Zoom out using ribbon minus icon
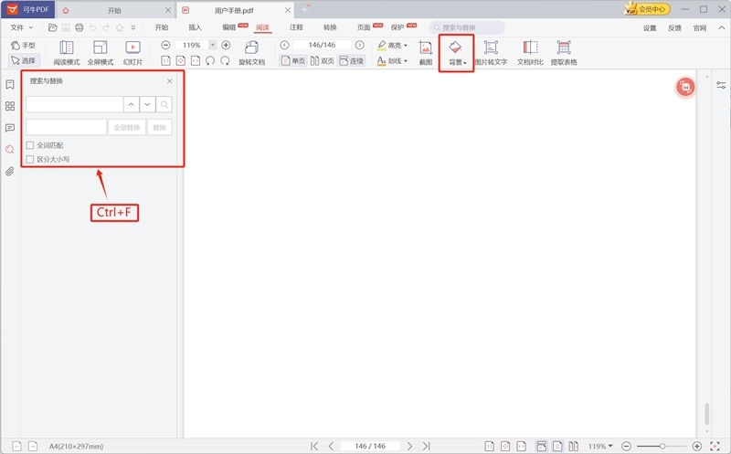Viewport: 731px width, 454px height. coord(165,45)
